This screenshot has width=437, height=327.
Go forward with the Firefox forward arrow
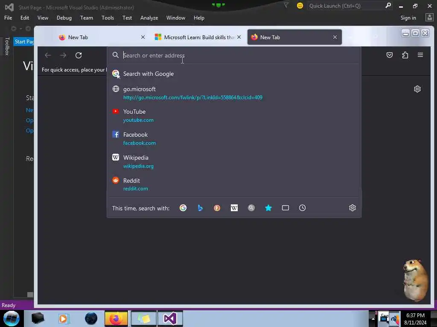click(63, 55)
